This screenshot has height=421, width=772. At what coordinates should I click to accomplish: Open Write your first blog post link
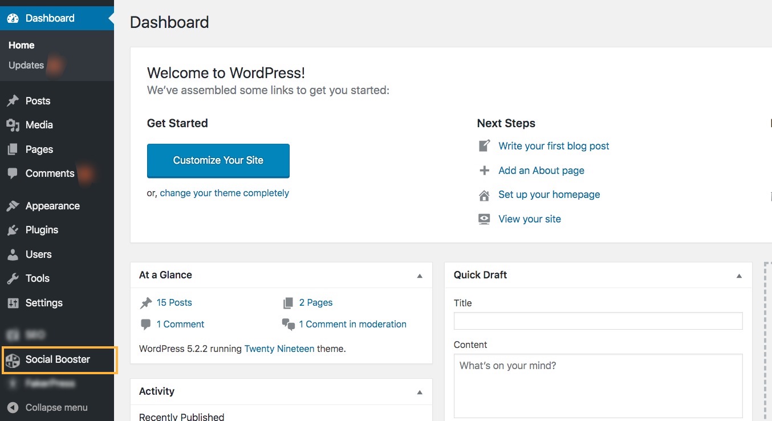(554, 146)
